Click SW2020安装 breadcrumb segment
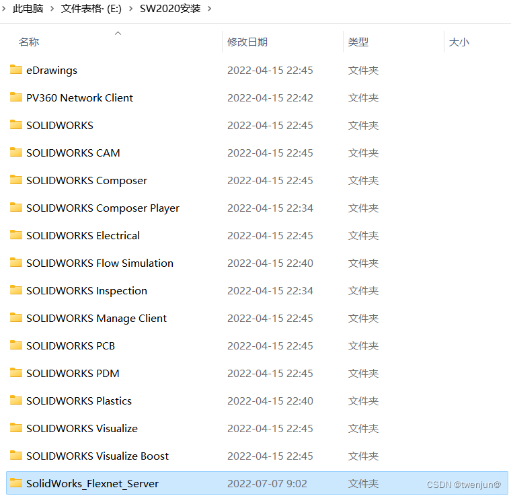The height and width of the screenshot is (496, 511). (x=170, y=9)
